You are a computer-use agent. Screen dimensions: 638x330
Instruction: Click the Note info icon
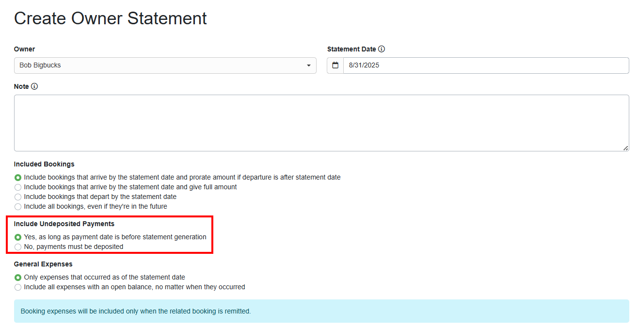(34, 86)
